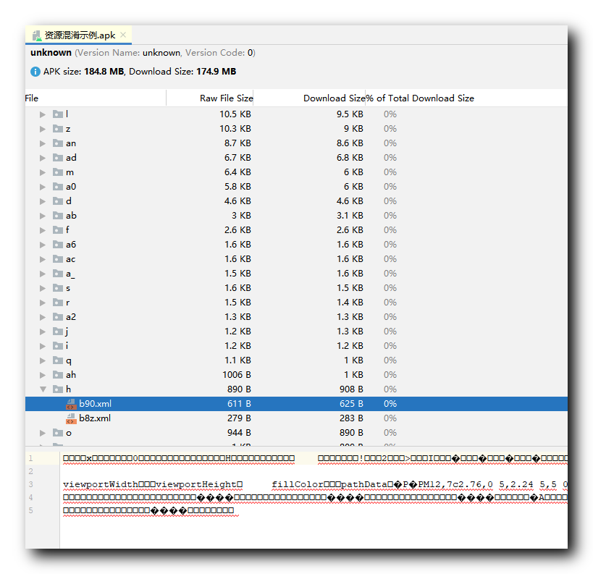The height and width of the screenshot is (574, 593).
Task: Collapse the expanded 'h' folder
Action: click(x=43, y=389)
